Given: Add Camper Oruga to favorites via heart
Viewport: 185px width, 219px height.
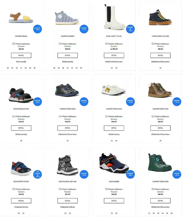Looking at the screenshot, I should pos(14,44).
